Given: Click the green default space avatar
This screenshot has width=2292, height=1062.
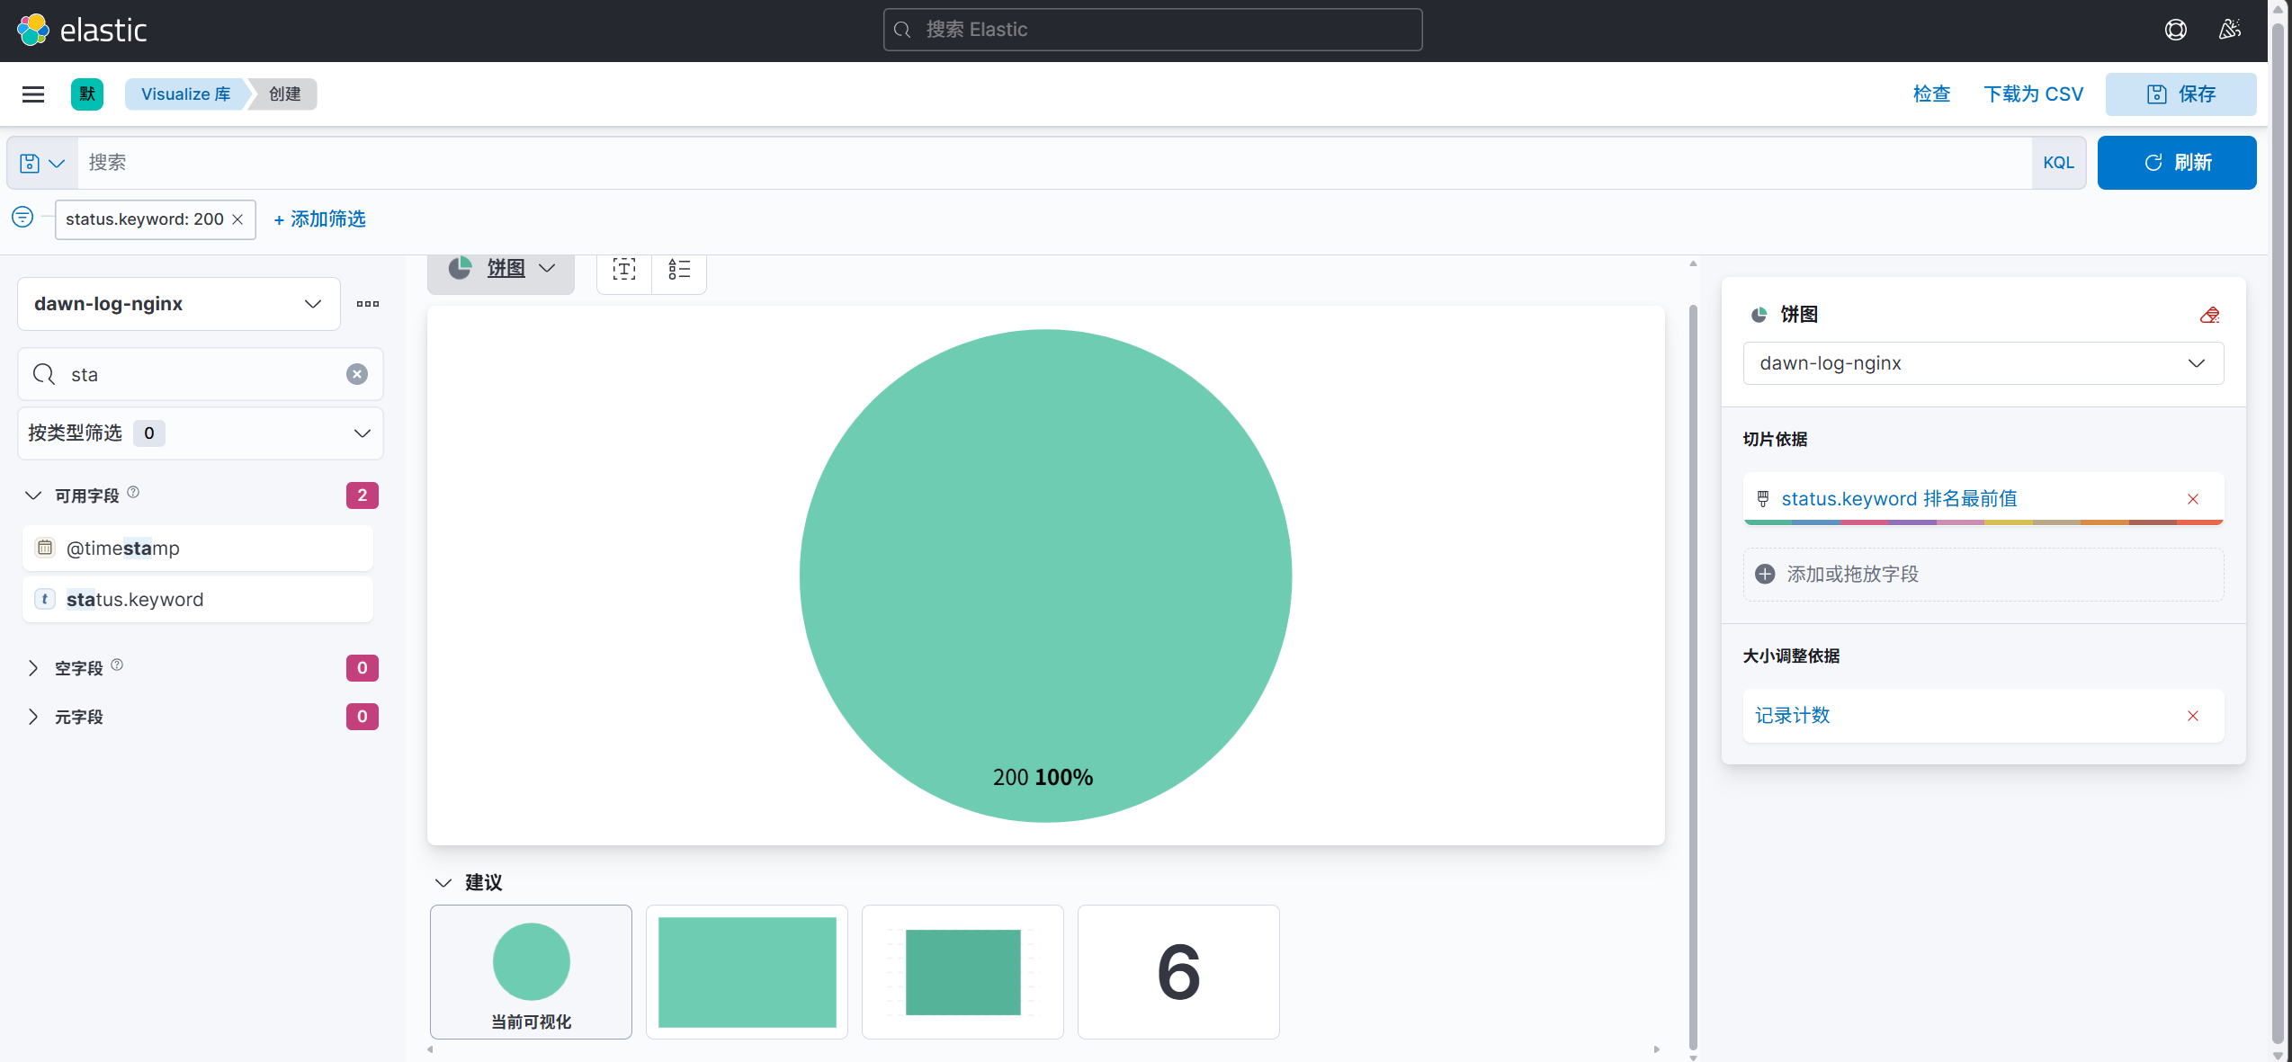Looking at the screenshot, I should [x=87, y=94].
